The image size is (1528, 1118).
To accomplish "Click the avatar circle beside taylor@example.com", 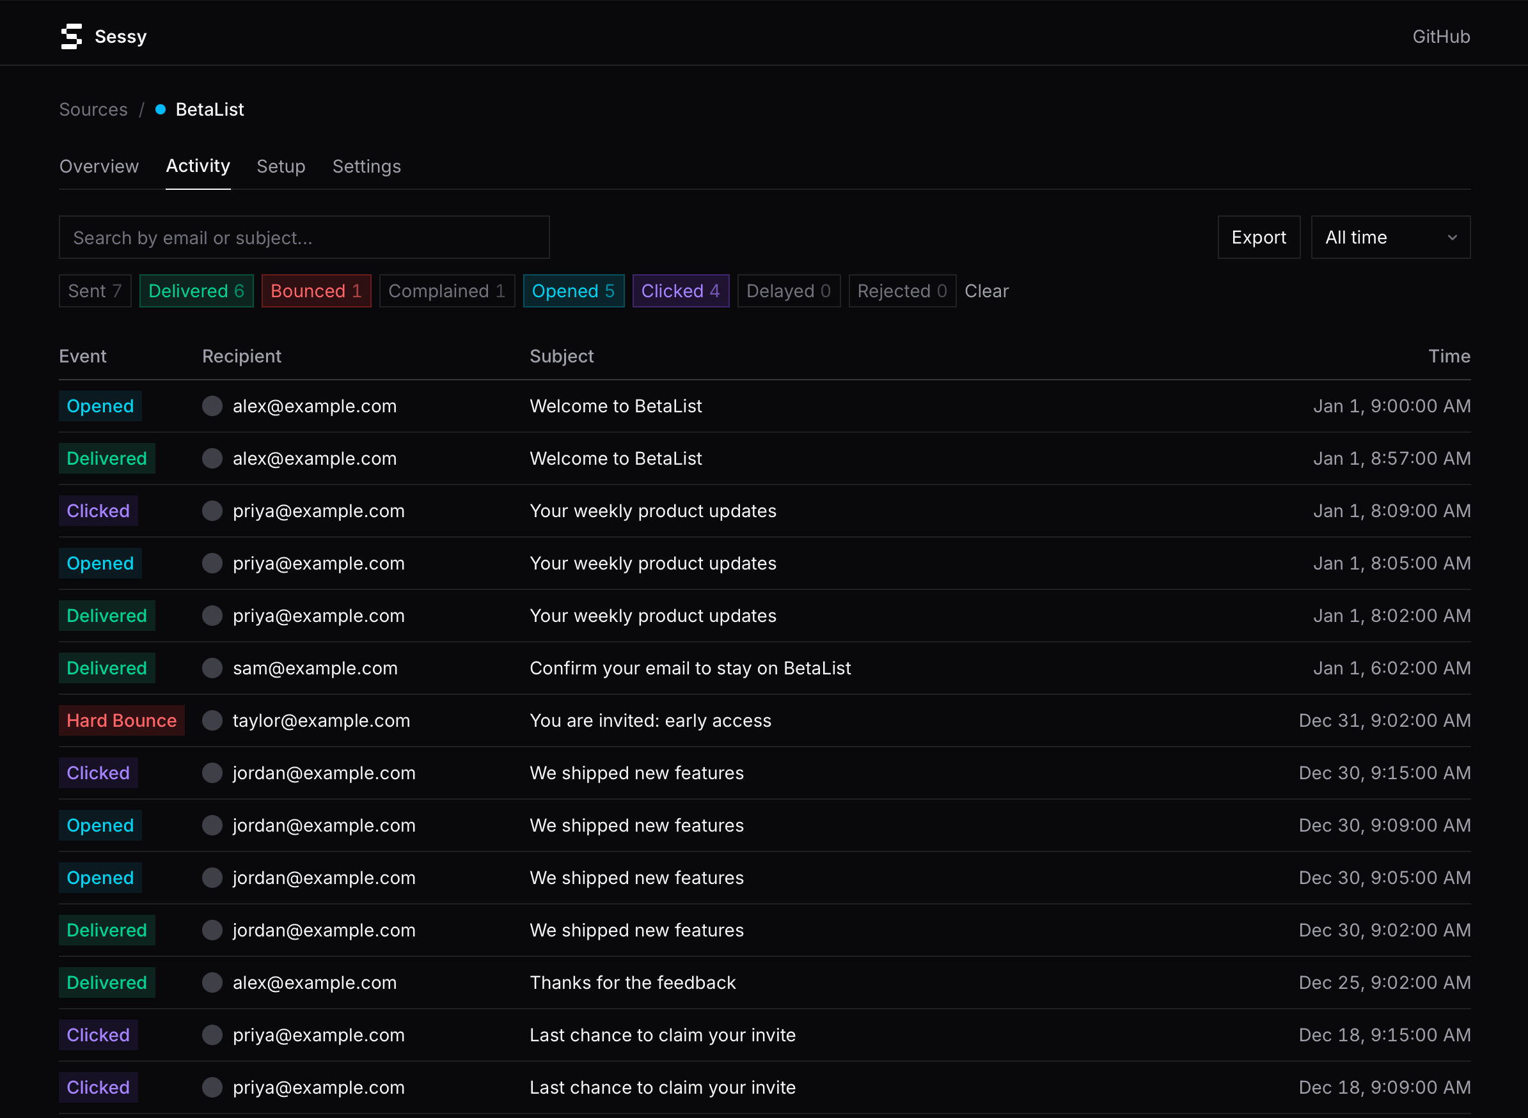I will pyautogui.click(x=212, y=720).
